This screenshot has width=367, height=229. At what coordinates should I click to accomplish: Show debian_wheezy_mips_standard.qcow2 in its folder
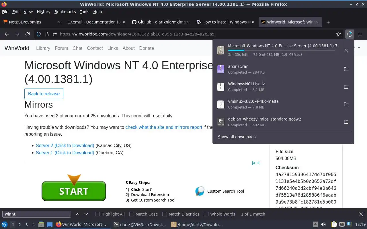tap(346, 122)
